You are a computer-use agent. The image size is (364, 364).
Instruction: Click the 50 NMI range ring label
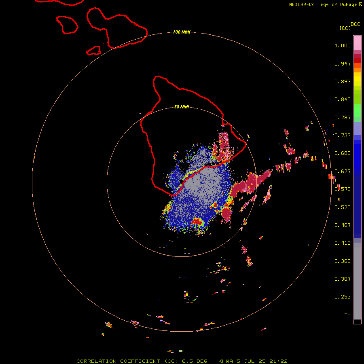(x=182, y=107)
